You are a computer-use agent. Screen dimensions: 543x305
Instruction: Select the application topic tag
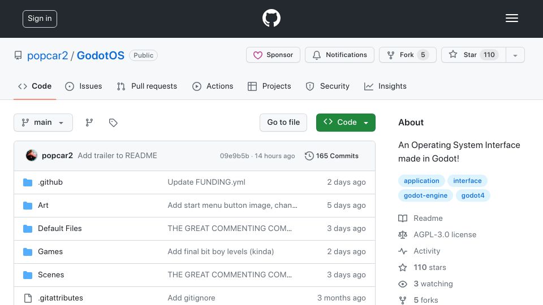pyautogui.click(x=421, y=181)
